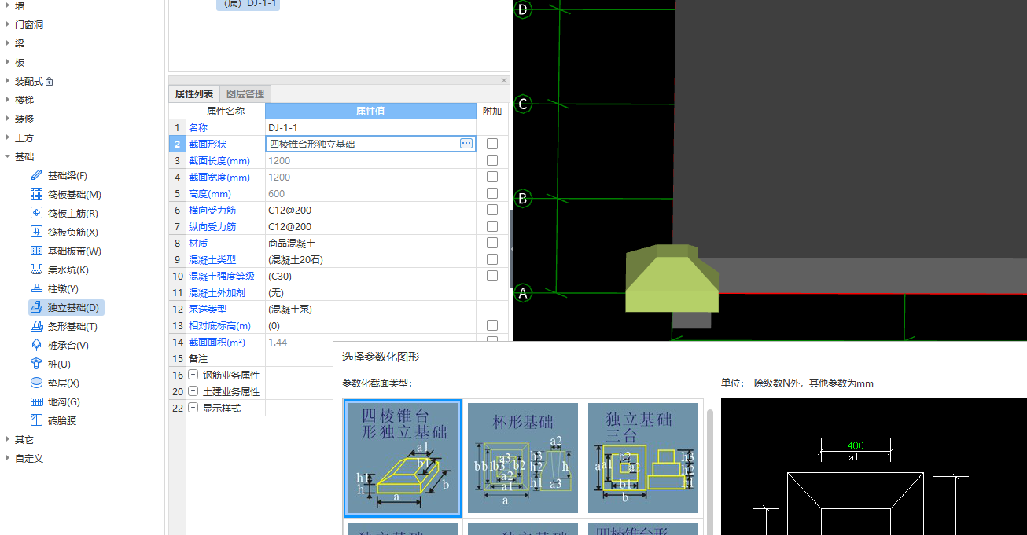Screen dimensions: 1027x535
Task: Select the 杯形基础 section thumbnail
Action: click(x=523, y=458)
